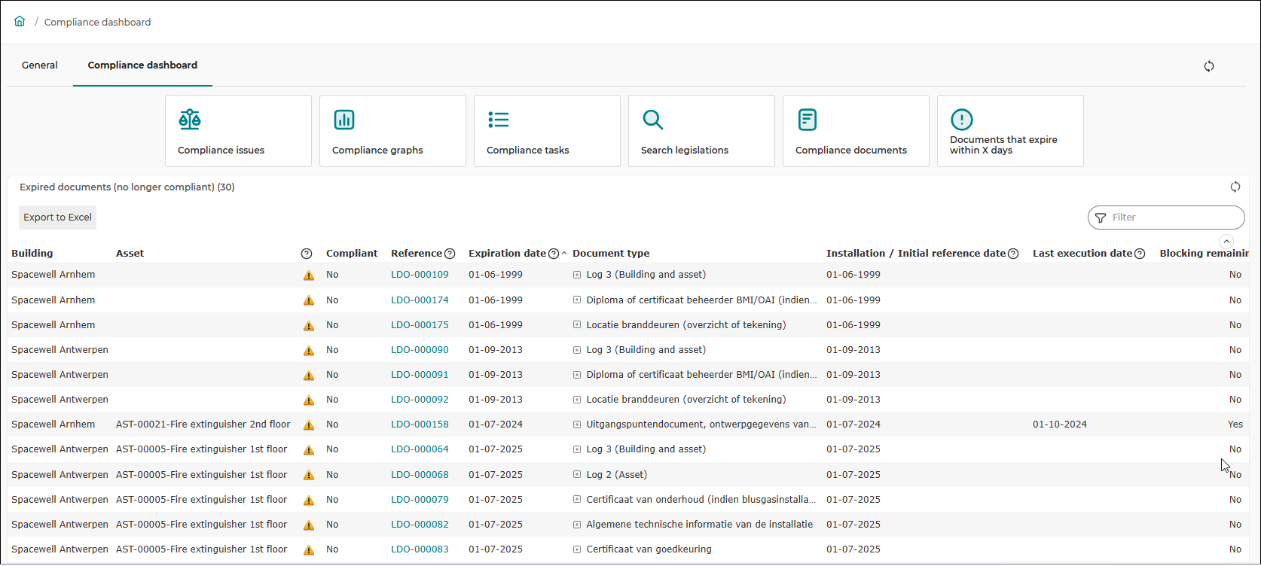Expand document type for LDO-000158 row
The width and height of the screenshot is (1261, 566).
pos(577,424)
